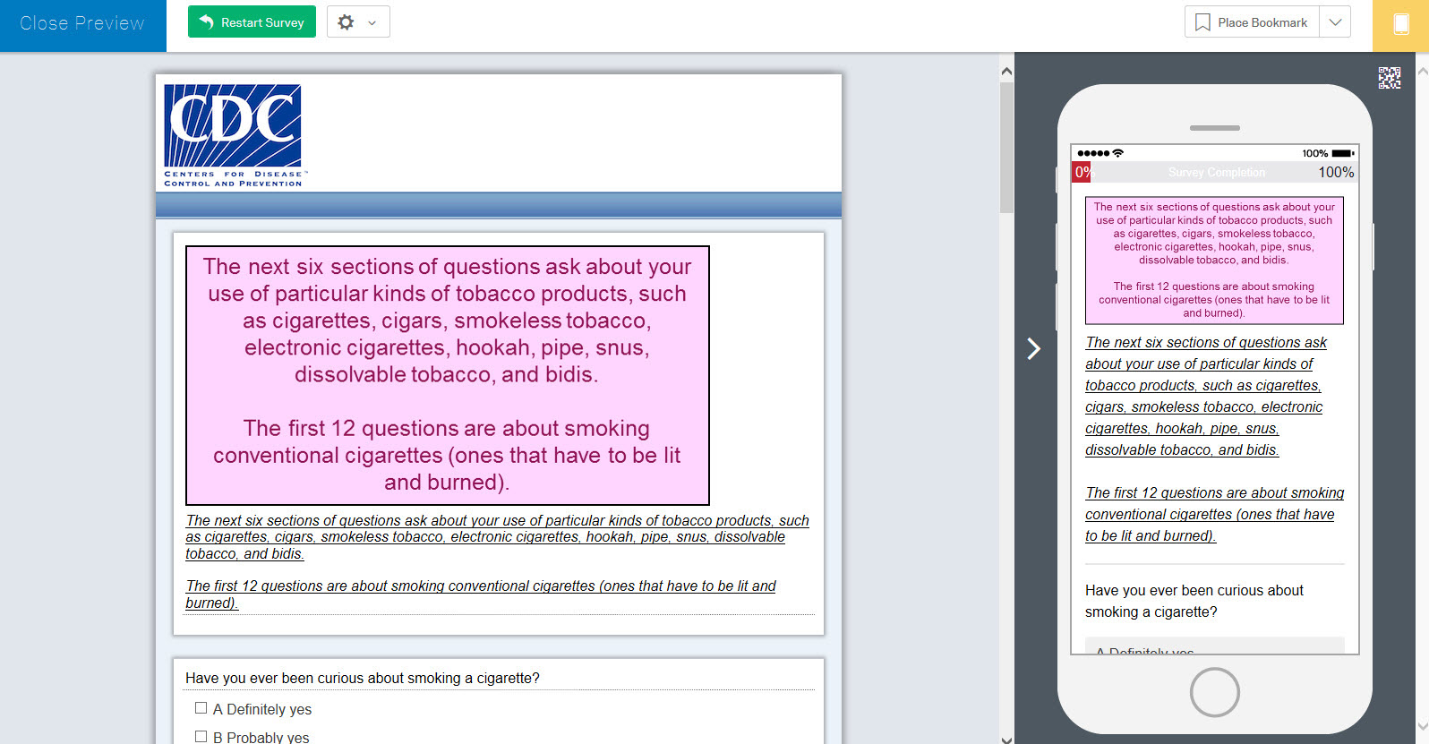
Task: Click 'Have you ever been curious' question text
Action: click(x=363, y=678)
